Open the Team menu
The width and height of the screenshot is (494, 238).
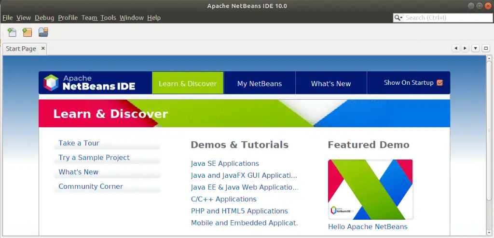tap(89, 18)
